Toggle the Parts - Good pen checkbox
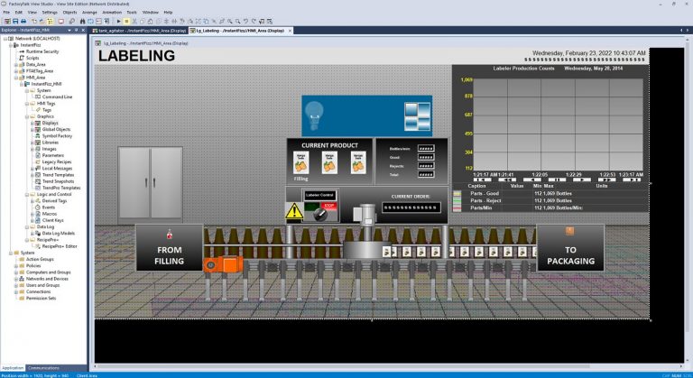Viewport: 693px width, 378px height. pyautogui.click(x=457, y=192)
